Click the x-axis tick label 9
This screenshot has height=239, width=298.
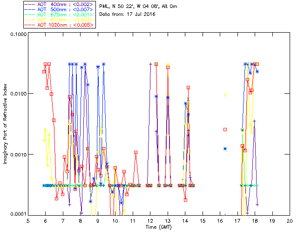[x=98, y=221]
